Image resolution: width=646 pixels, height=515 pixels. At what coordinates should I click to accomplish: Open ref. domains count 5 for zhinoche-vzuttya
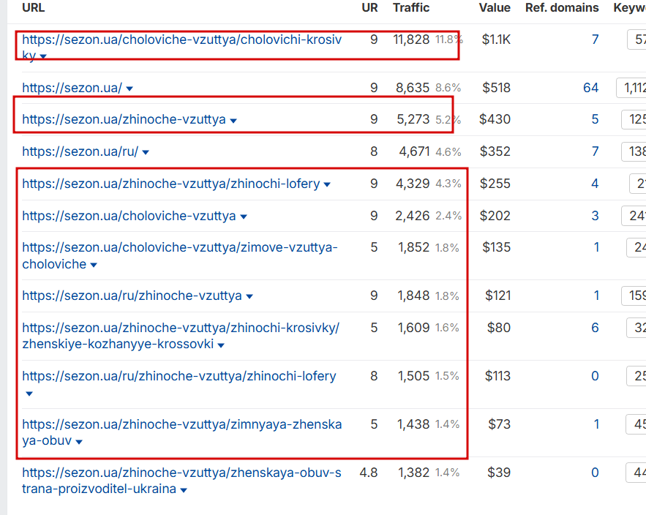tap(596, 119)
